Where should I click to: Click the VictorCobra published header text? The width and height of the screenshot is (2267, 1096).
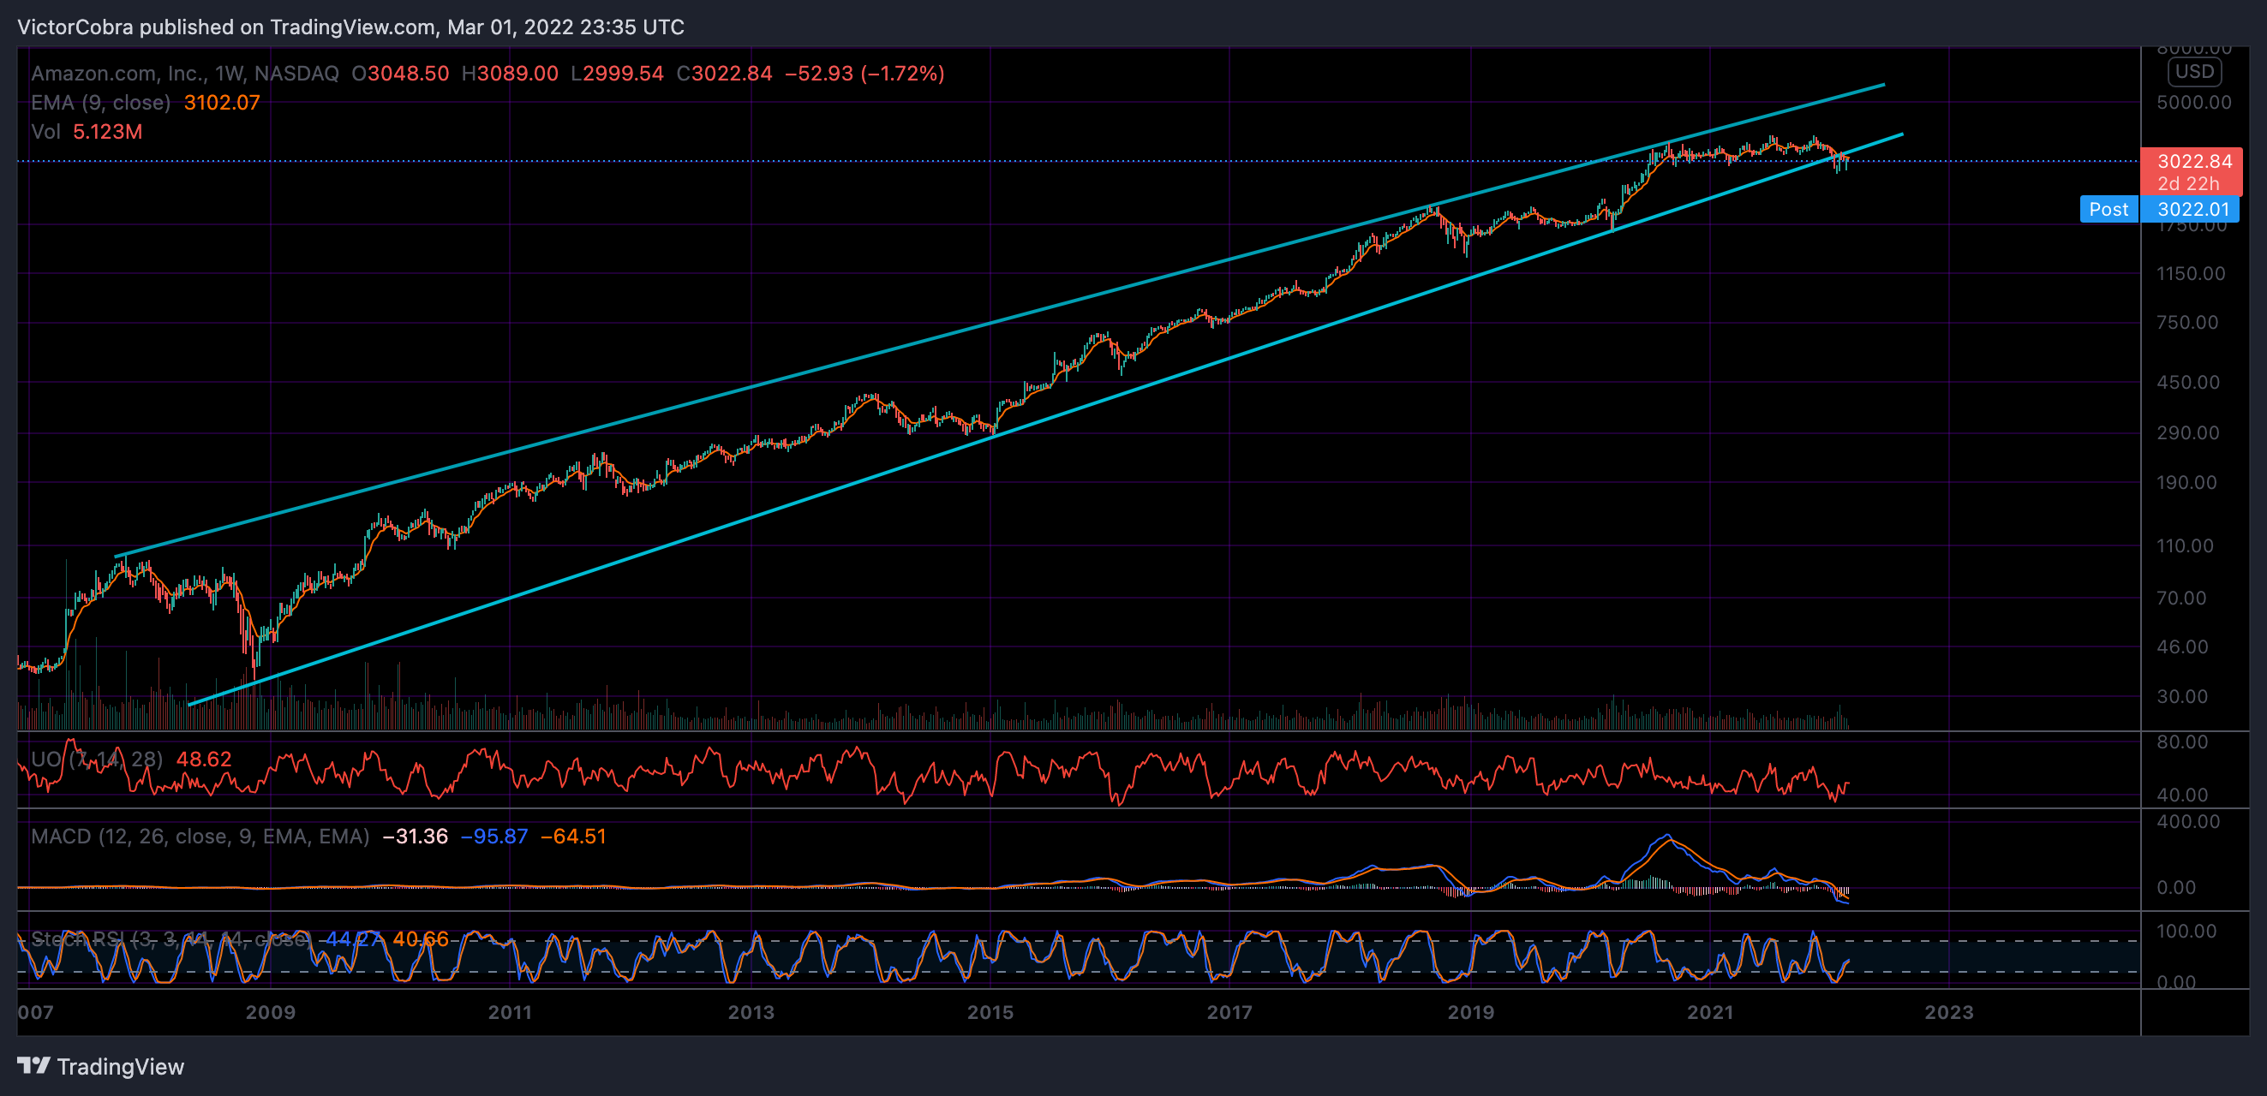[x=351, y=27]
